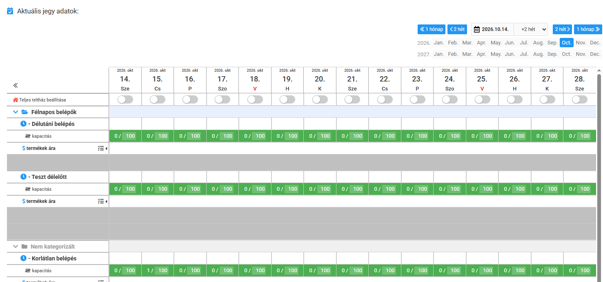Click the red house icon for Teljes telthàz
Image resolution: width=603 pixels, height=282 pixels.
pyautogui.click(x=16, y=99)
